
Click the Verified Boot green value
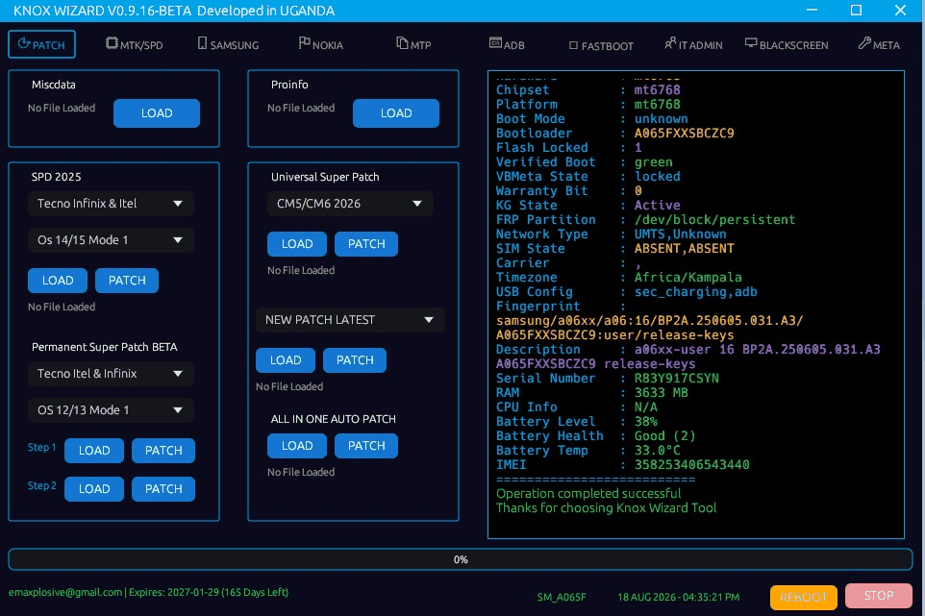coord(653,162)
